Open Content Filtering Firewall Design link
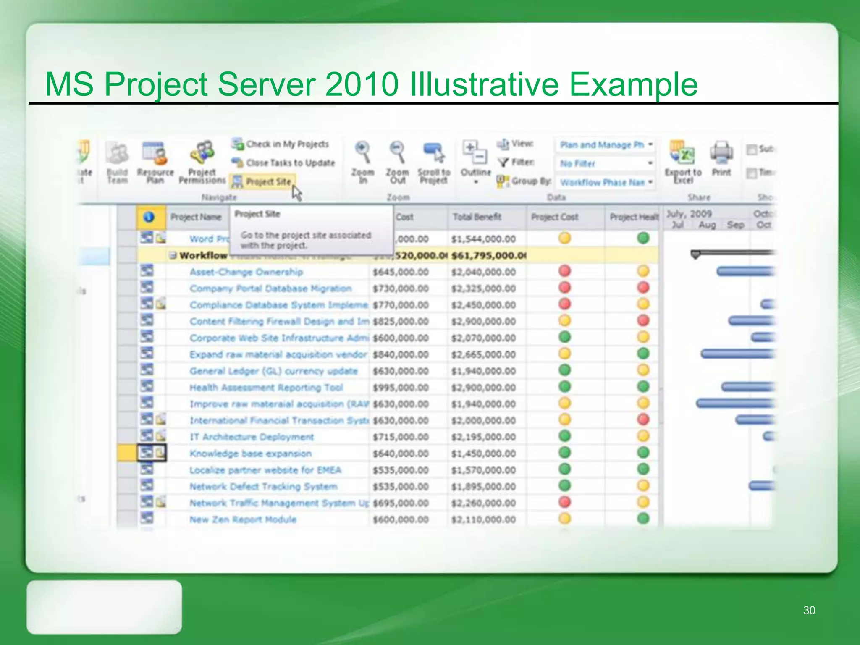 tap(279, 322)
